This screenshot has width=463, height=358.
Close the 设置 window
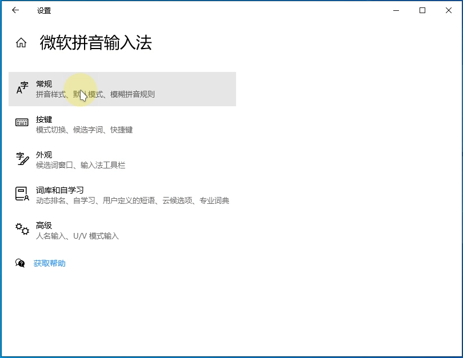pos(449,10)
